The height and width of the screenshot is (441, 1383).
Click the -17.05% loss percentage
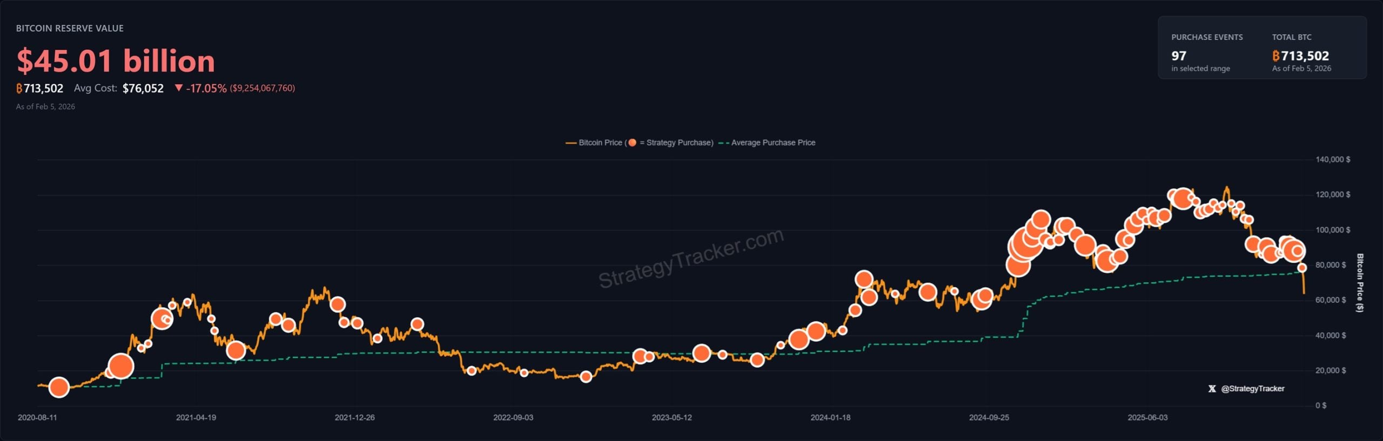pyautogui.click(x=206, y=88)
